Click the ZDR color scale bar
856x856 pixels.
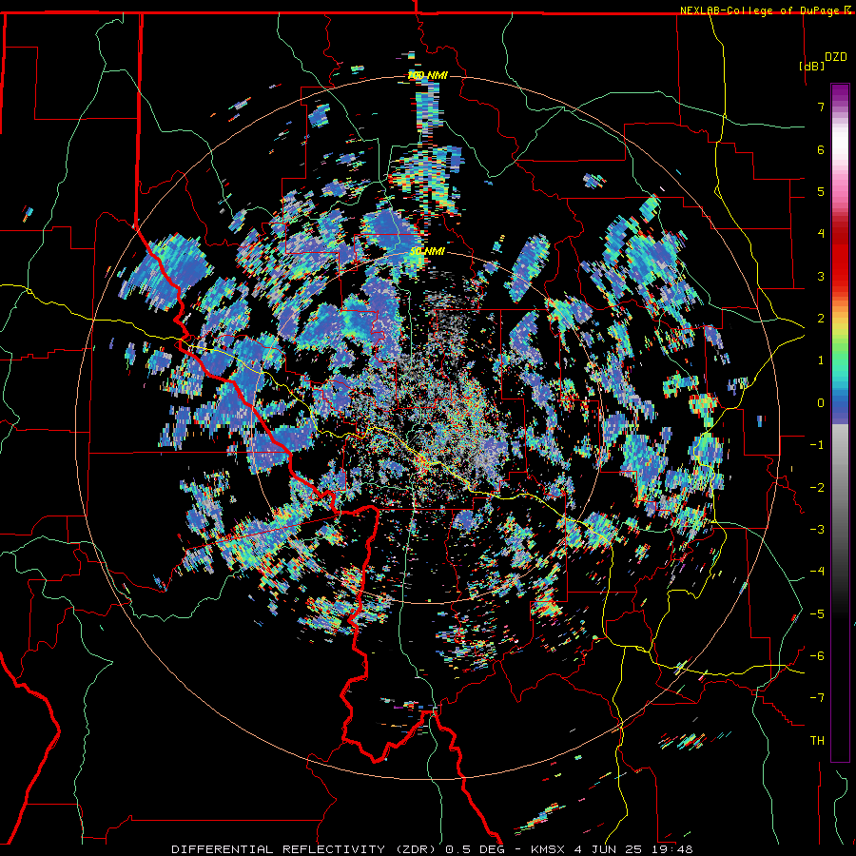pyautogui.click(x=840, y=422)
